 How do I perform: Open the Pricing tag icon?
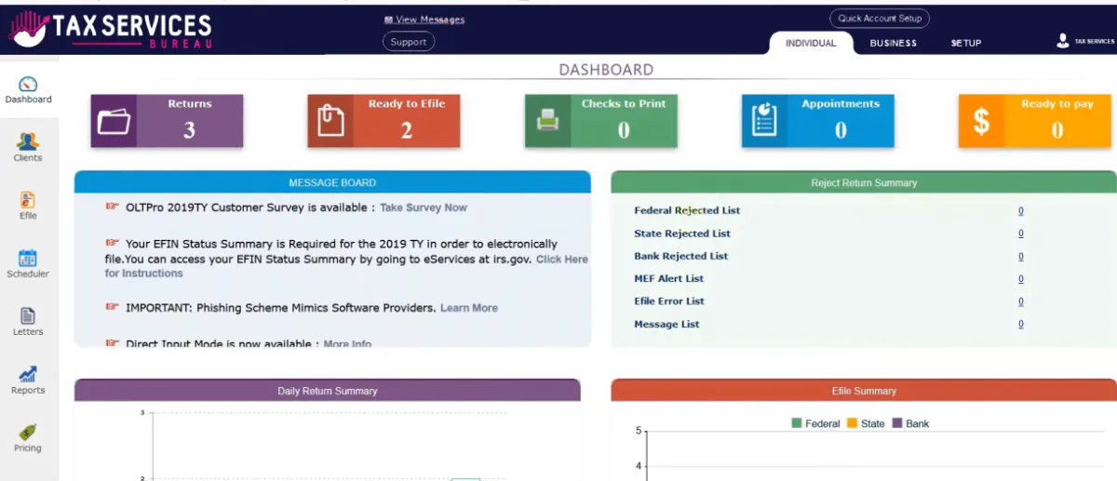coord(28,433)
